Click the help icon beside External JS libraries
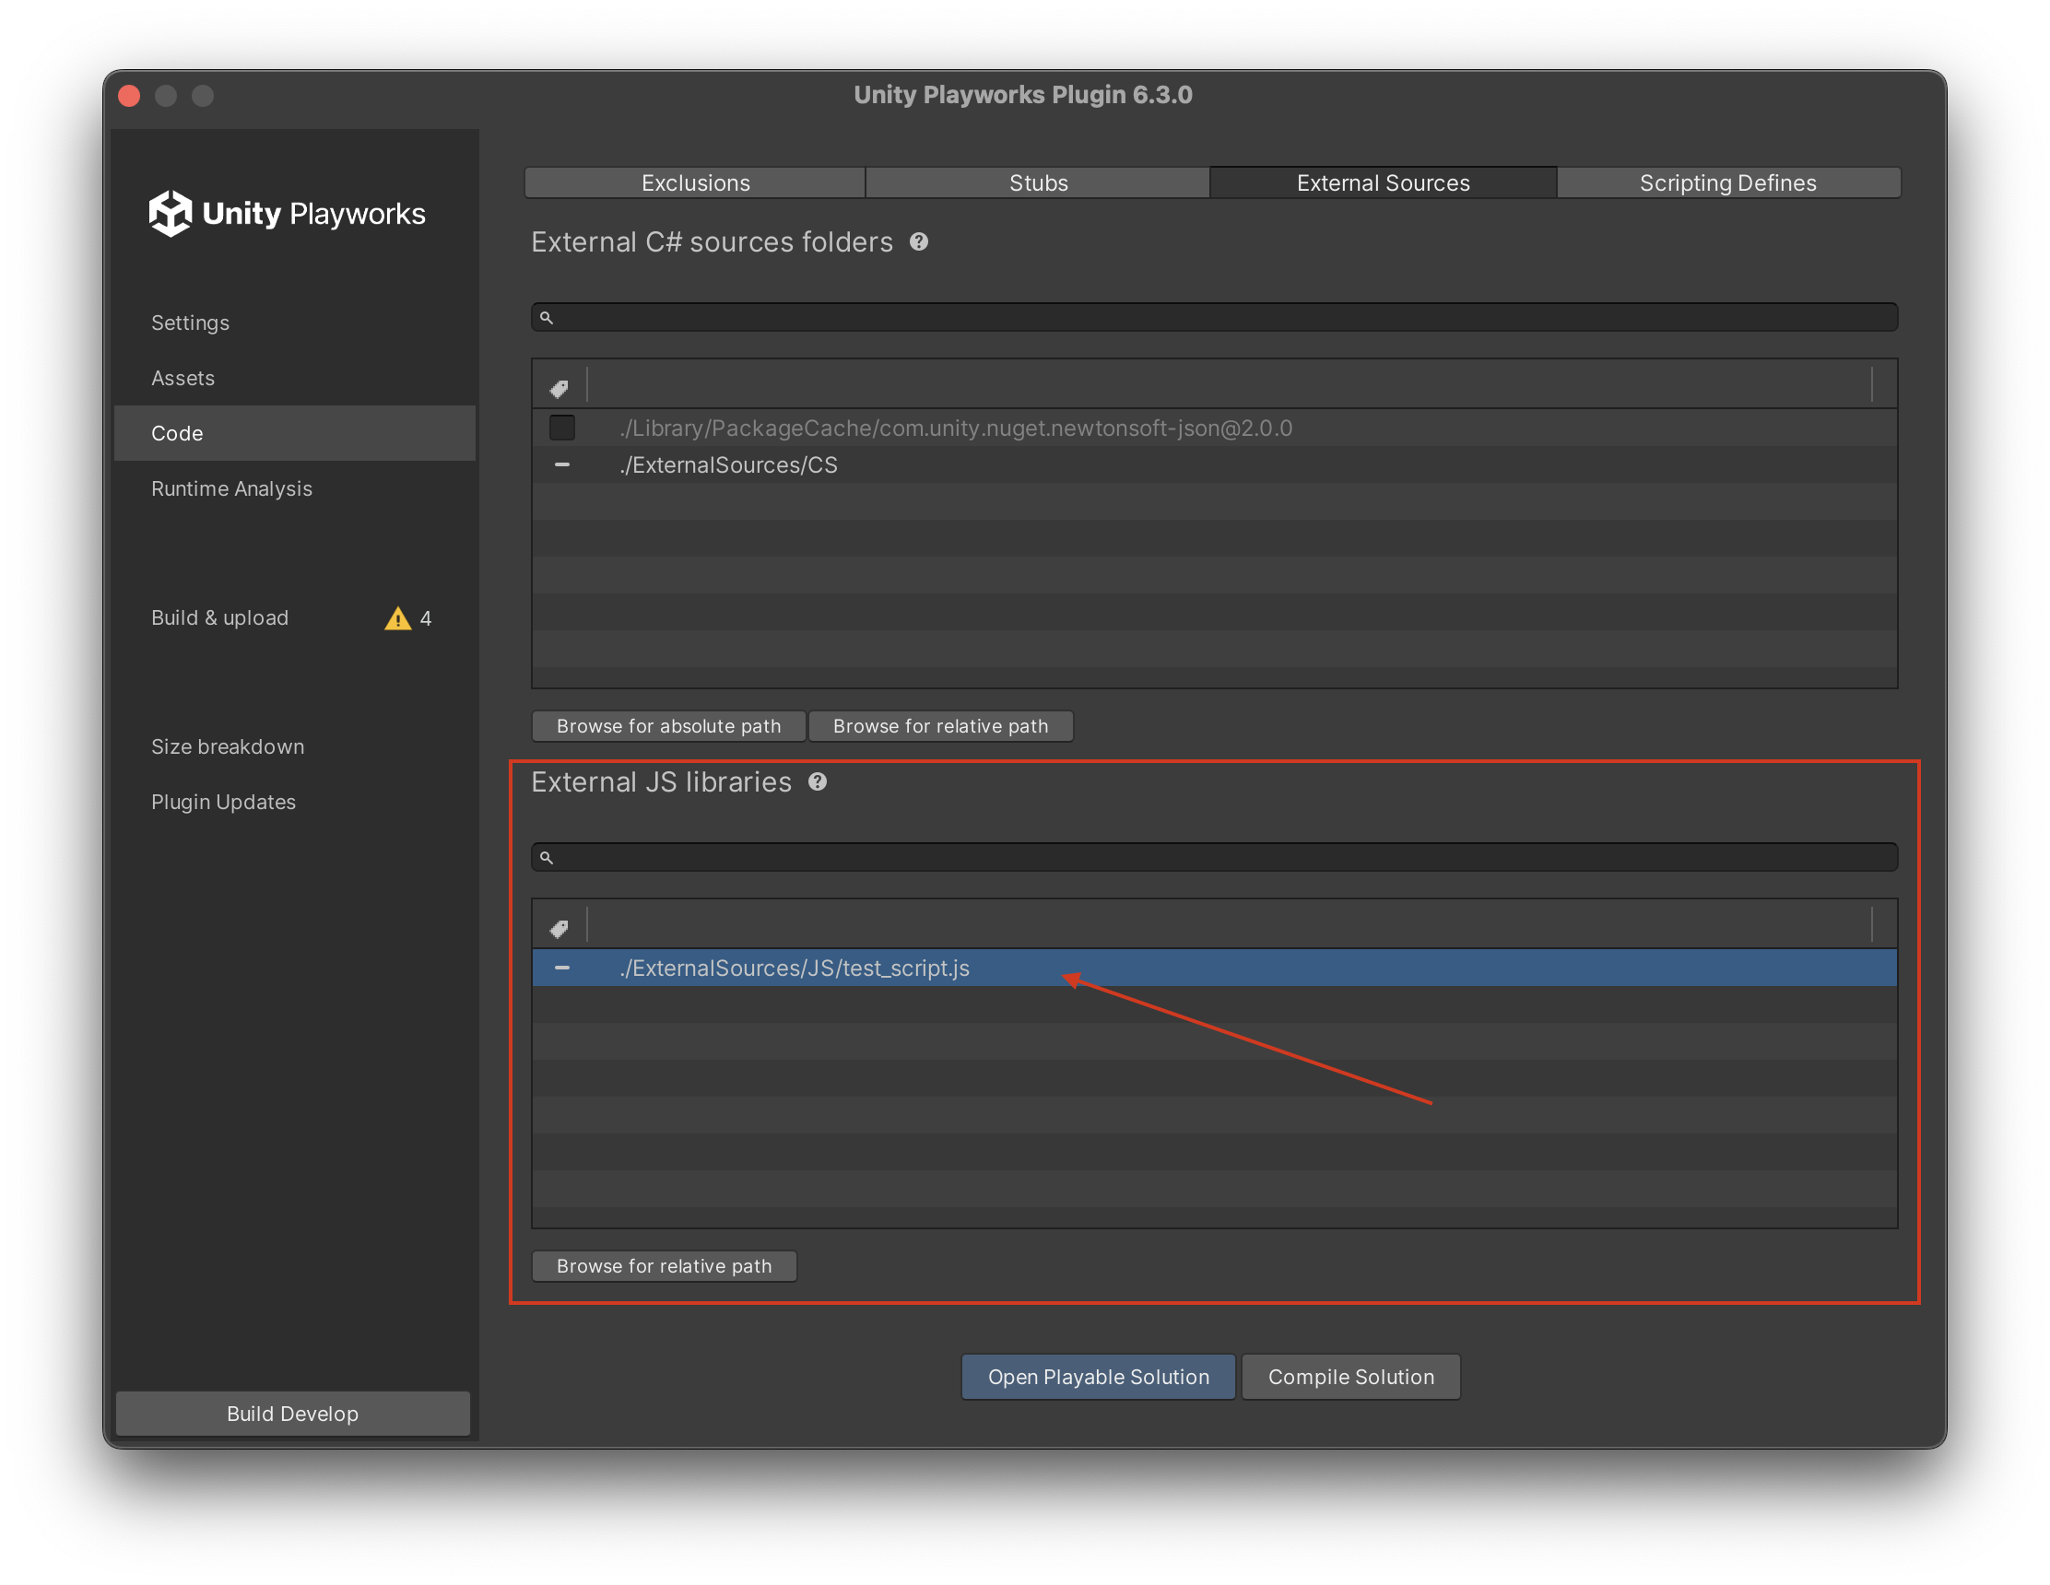Screen dimensions: 2050x1585 pyautogui.click(x=818, y=781)
